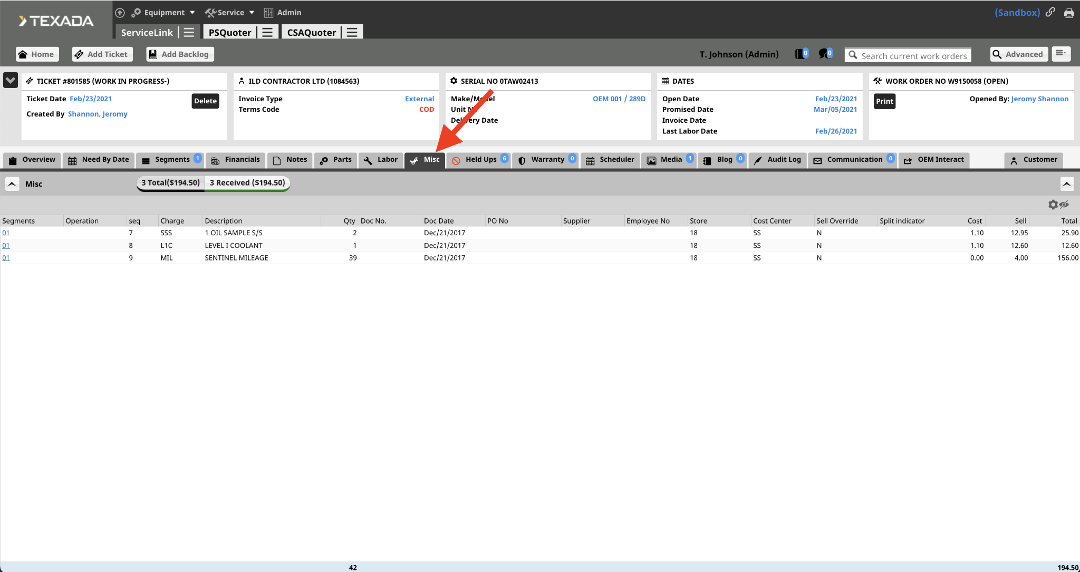Image resolution: width=1080 pixels, height=572 pixels.
Task: Open the Equipment dropdown menu
Action: (163, 13)
